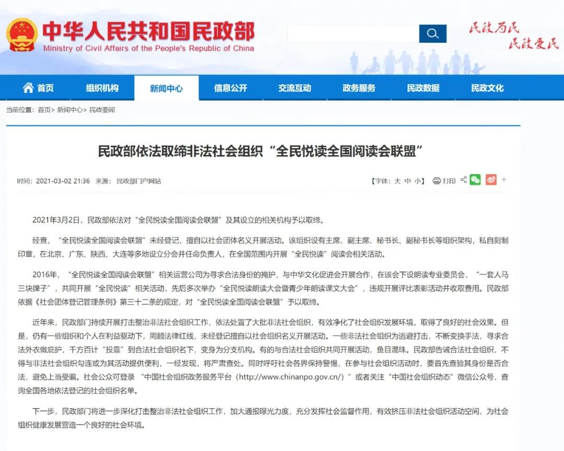
Task: Open the 信息公开 menu
Action: tap(230, 88)
